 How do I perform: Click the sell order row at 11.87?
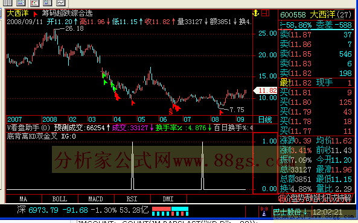(x=316, y=35)
